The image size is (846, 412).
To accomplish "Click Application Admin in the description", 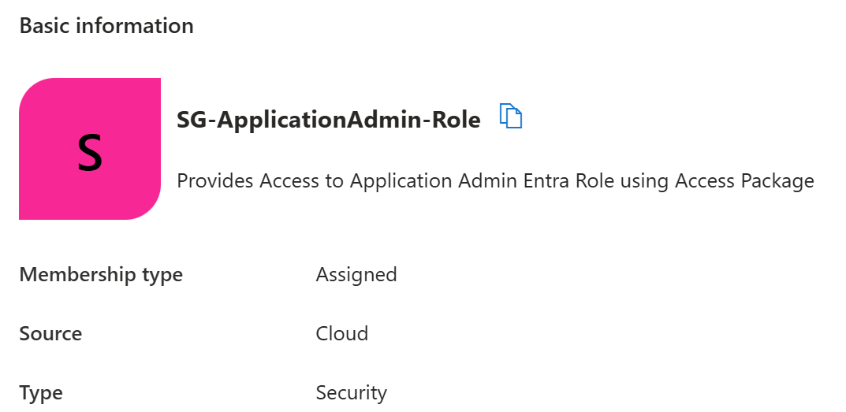I will [434, 181].
